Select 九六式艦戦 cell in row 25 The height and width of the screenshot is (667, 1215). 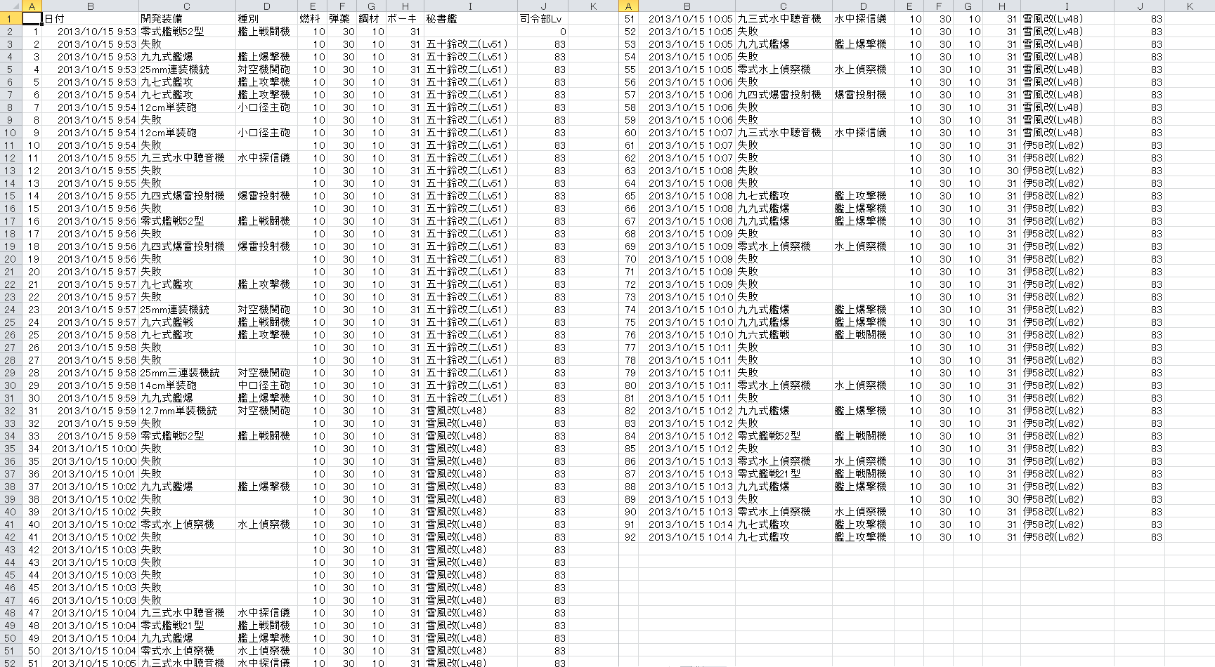187,322
